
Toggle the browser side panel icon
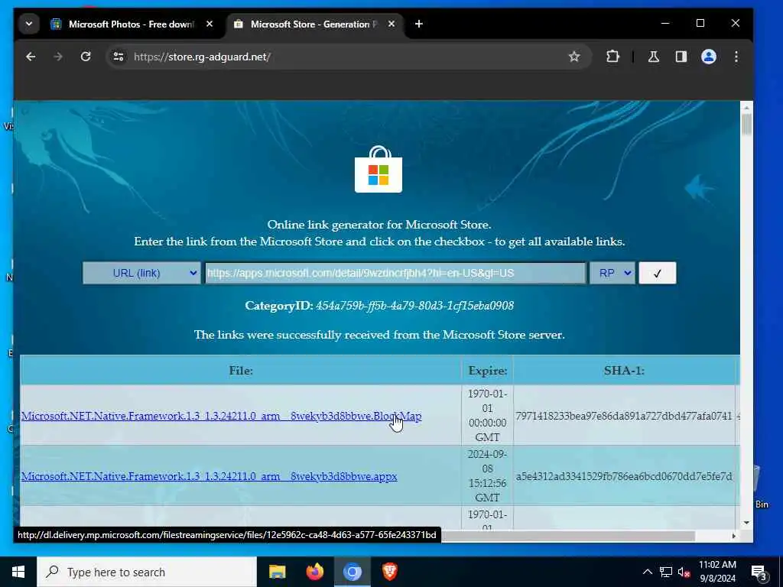pos(681,57)
